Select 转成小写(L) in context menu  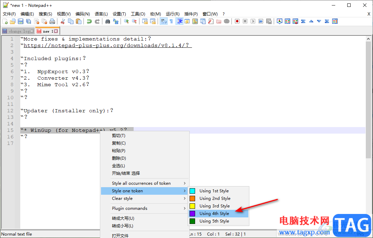(145, 226)
